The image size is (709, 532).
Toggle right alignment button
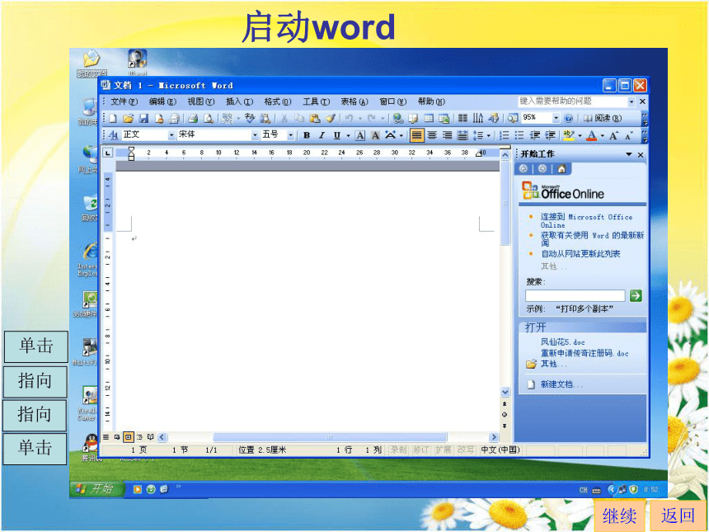click(447, 135)
